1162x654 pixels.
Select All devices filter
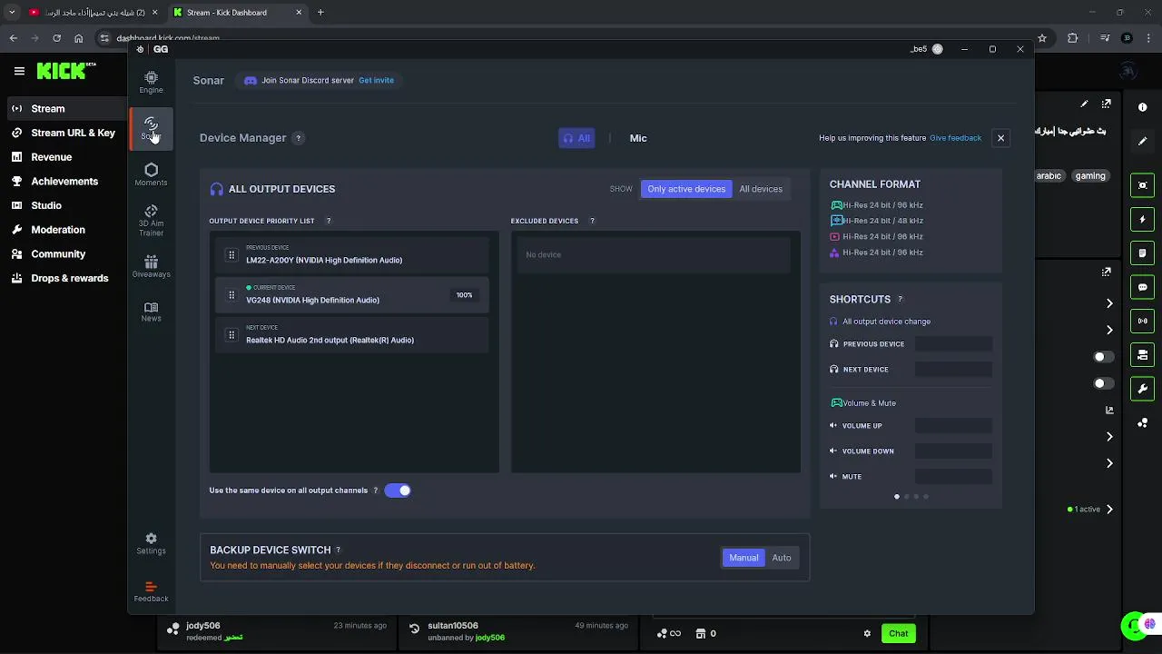(x=761, y=189)
